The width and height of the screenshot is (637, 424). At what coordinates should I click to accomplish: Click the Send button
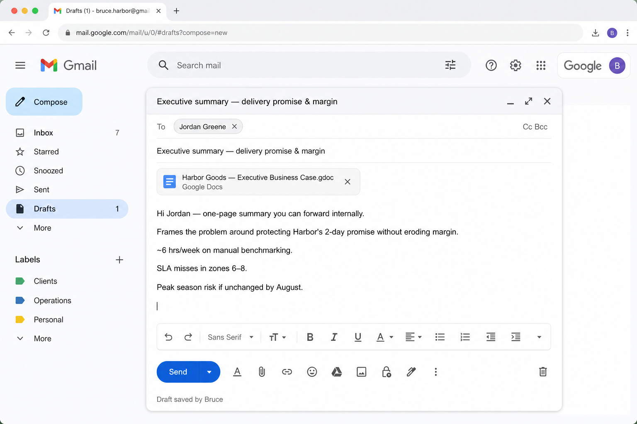click(x=178, y=372)
